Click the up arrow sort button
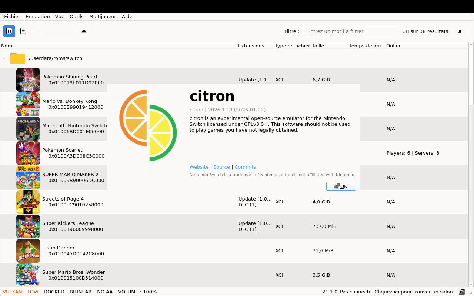474x296 pixels. click(84, 31)
